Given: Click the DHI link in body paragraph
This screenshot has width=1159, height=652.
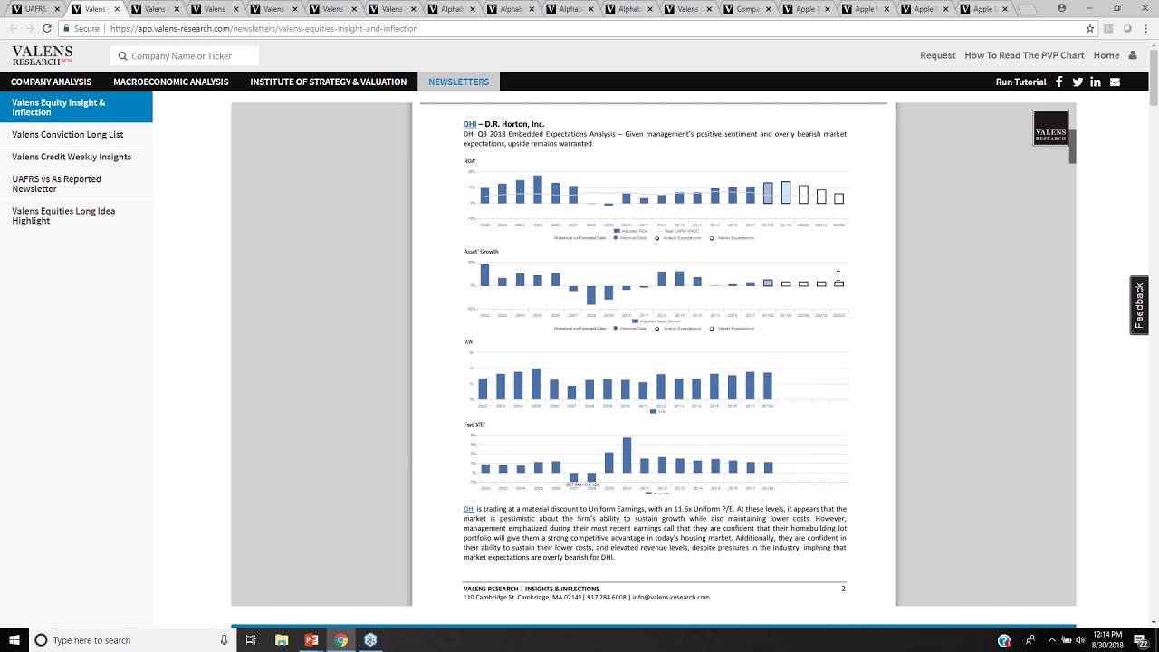Looking at the screenshot, I should (469, 509).
